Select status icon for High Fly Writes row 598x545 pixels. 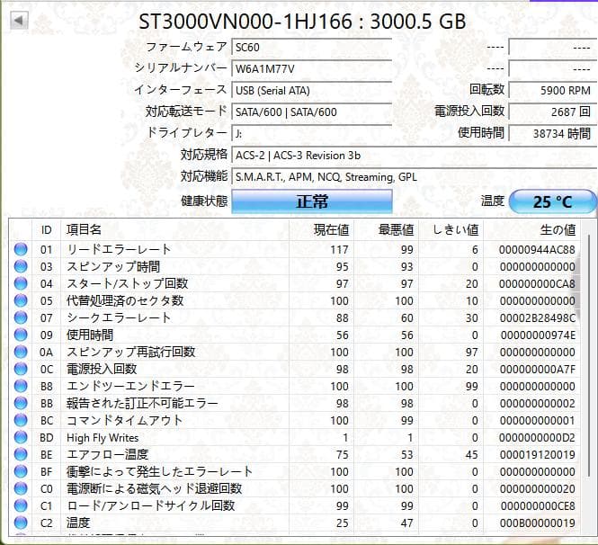click(21, 437)
